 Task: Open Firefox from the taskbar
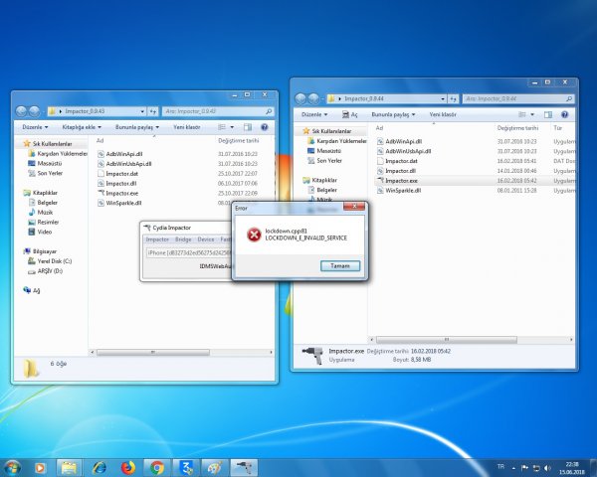(128, 466)
